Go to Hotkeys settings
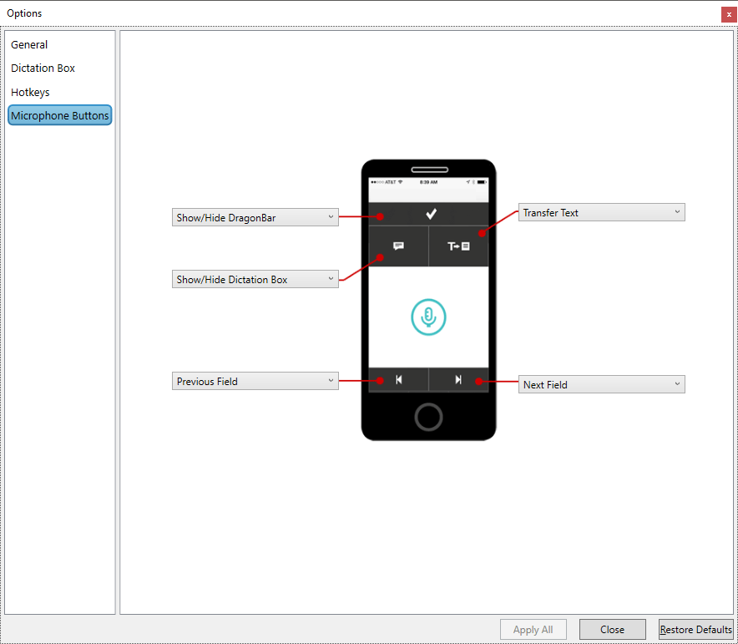This screenshot has width=738, height=644. pos(30,92)
